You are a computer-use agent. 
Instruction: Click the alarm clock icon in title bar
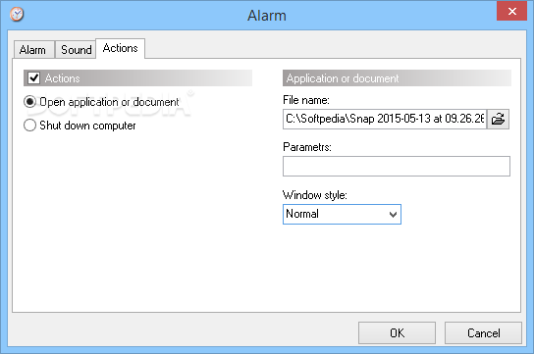(17, 15)
